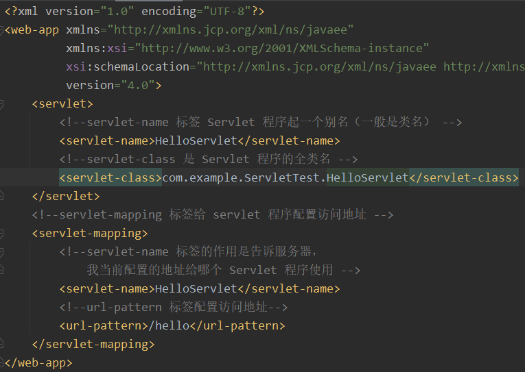Click the comment url-pattern 标签配置访问地址
525x372 pixels.
(174, 307)
